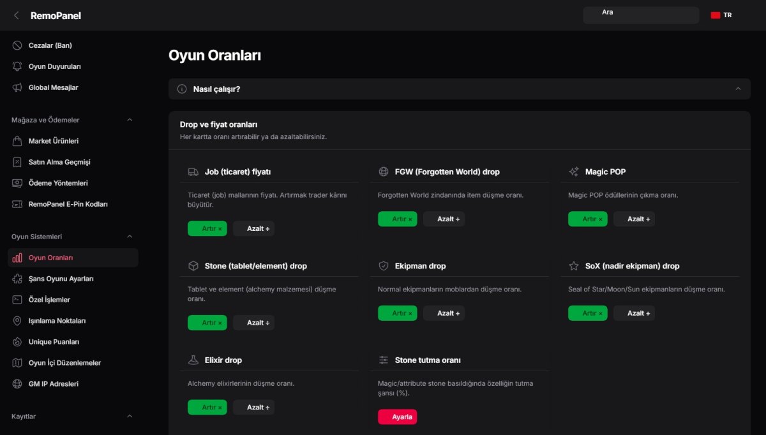Click the info icon beside Nasıl çalışır?

182,89
